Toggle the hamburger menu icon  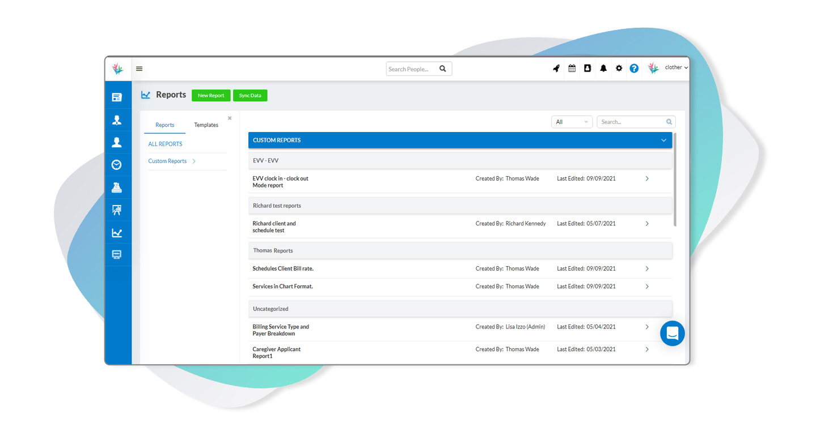pyautogui.click(x=139, y=69)
